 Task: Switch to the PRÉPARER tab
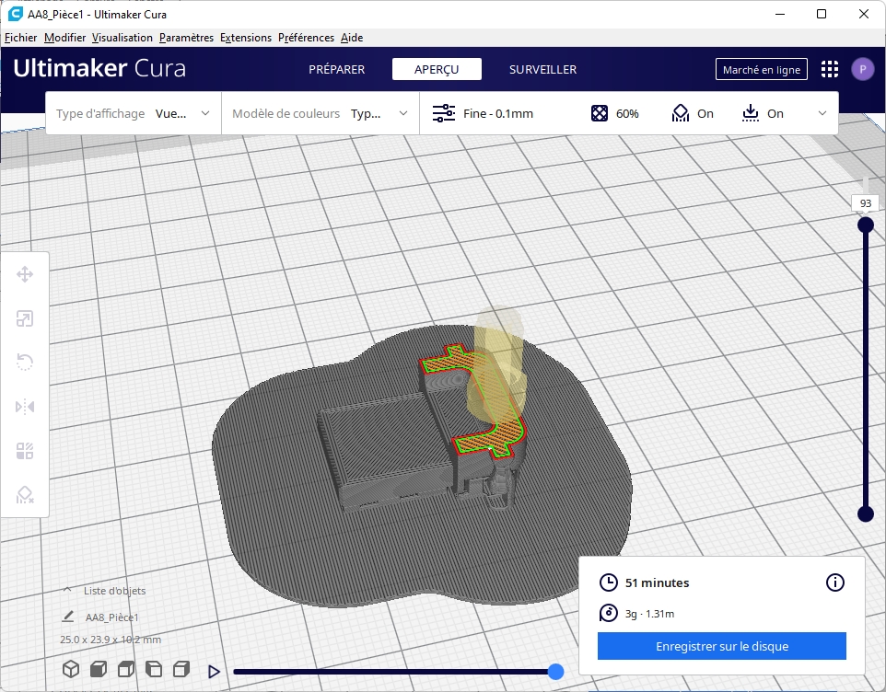click(336, 69)
